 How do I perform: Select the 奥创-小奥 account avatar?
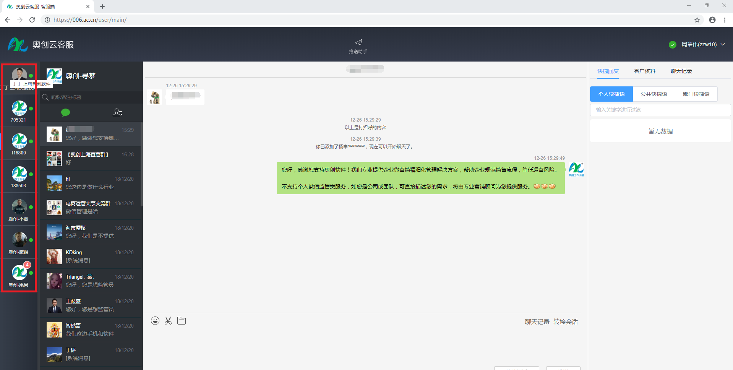pyautogui.click(x=19, y=207)
